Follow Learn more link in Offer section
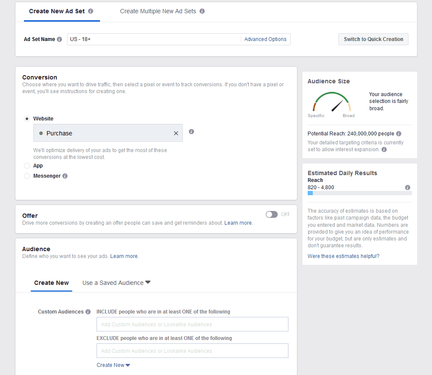This screenshot has width=432, height=375. (x=238, y=223)
